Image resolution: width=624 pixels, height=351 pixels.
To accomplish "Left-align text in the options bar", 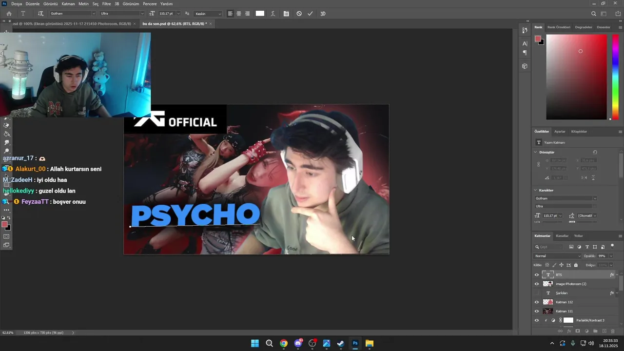I will [x=230, y=14].
